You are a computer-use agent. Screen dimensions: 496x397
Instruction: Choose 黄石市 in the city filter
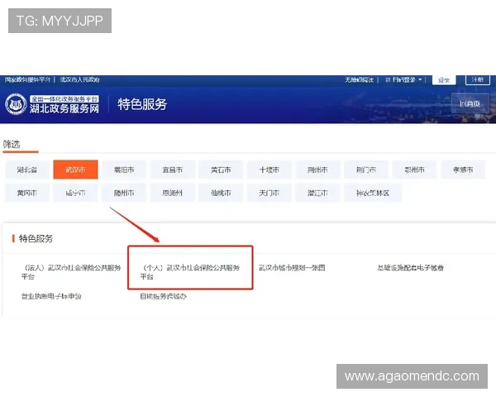tap(221, 170)
